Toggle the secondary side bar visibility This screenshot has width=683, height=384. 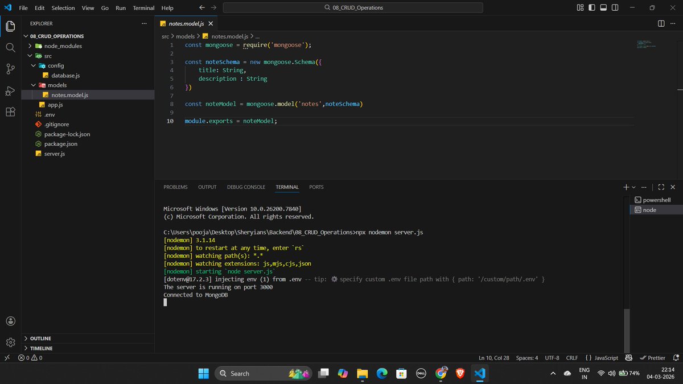click(x=616, y=8)
